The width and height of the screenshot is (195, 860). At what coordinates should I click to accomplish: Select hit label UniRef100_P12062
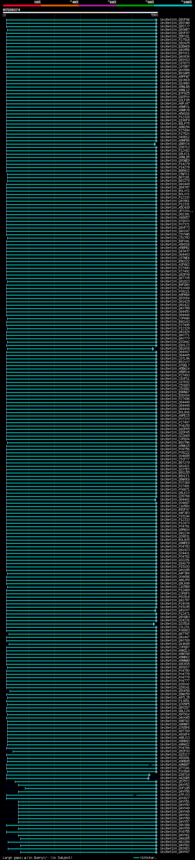pyautogui.click(x=175, y=151)
